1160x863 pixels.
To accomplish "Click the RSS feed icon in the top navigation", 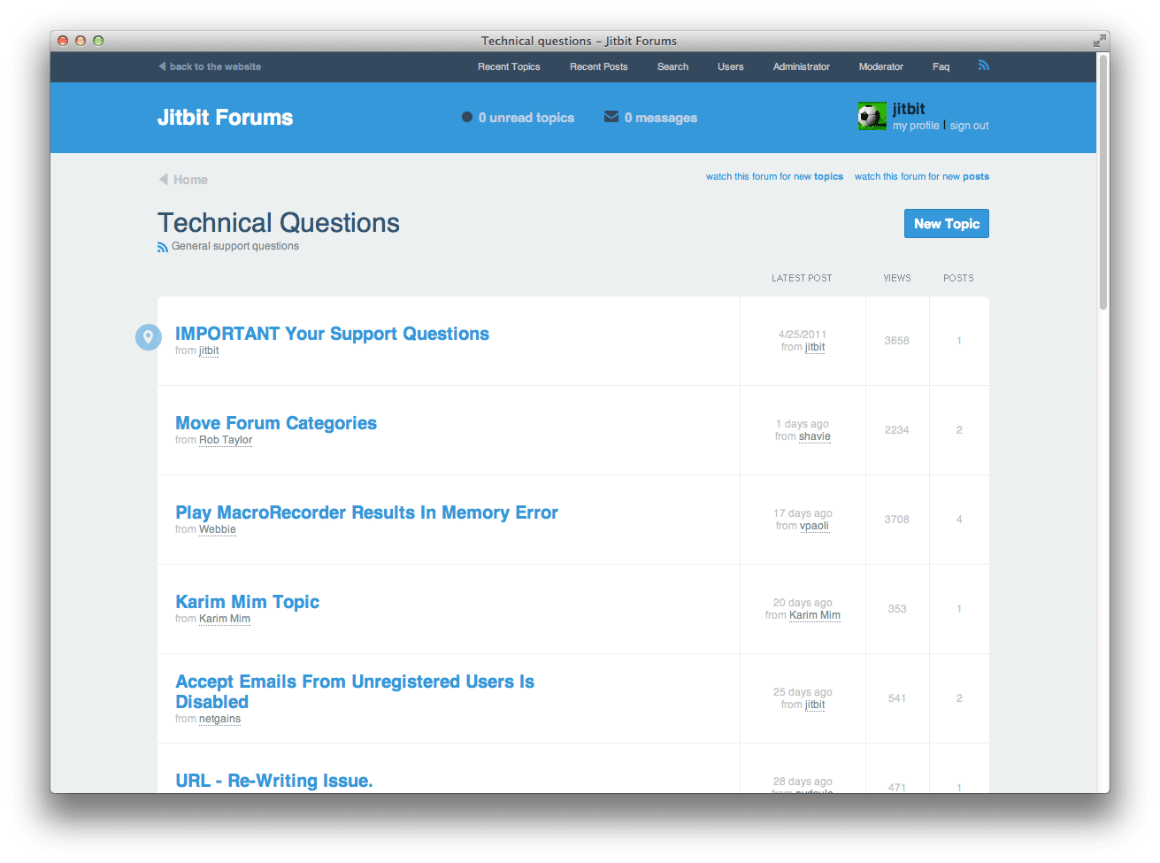I will point(983,65).
